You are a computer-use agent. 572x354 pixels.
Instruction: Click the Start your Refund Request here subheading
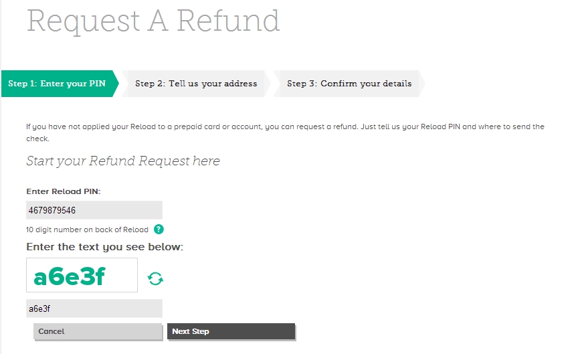point(123,161)
